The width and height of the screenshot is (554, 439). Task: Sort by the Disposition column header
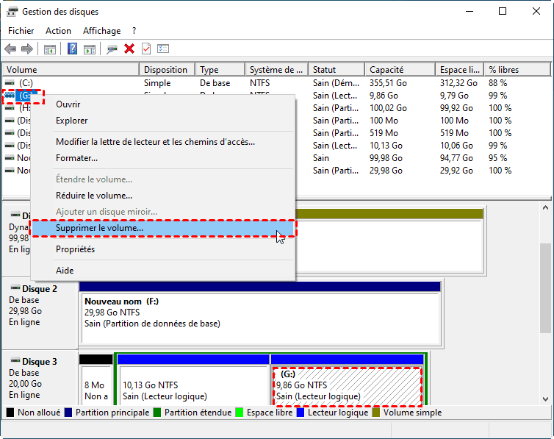click(x=167, y=70)
